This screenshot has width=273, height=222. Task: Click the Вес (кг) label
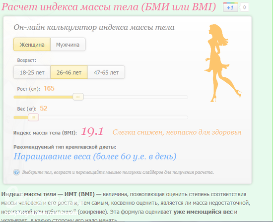click(x=27, y=109)
